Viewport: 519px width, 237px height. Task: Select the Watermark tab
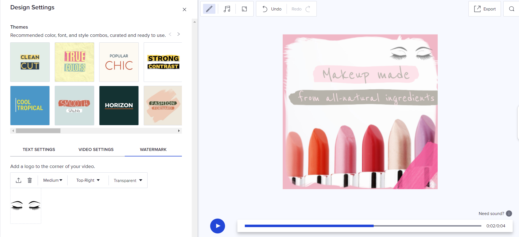[x=153, y=150]
